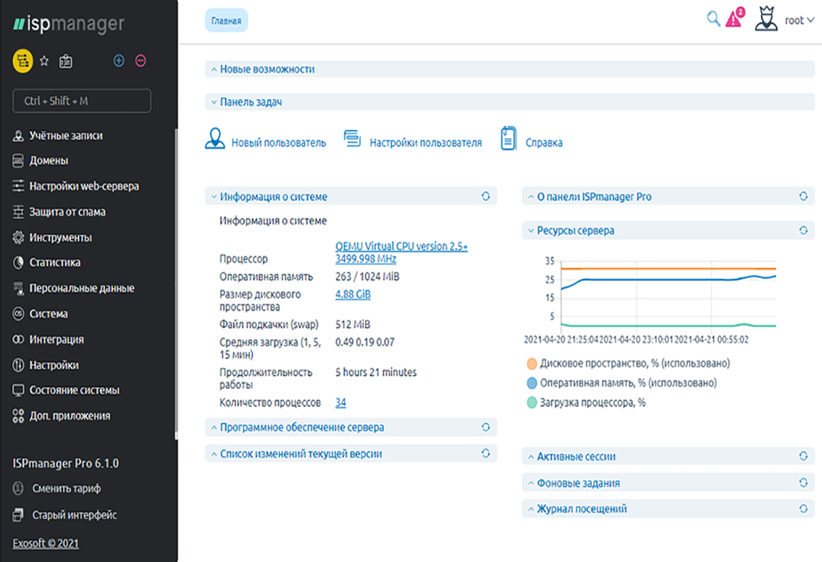822x562 pixels.
Task: Click the yellow menu tree icon
Action: pyautogui.click(x=23, y=61)
